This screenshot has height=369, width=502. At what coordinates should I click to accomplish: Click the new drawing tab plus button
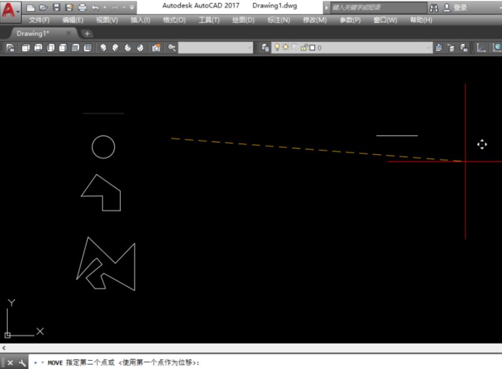86,33
